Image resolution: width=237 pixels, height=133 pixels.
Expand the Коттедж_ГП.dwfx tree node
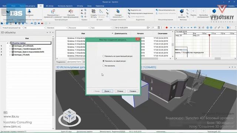pos(10,55)
